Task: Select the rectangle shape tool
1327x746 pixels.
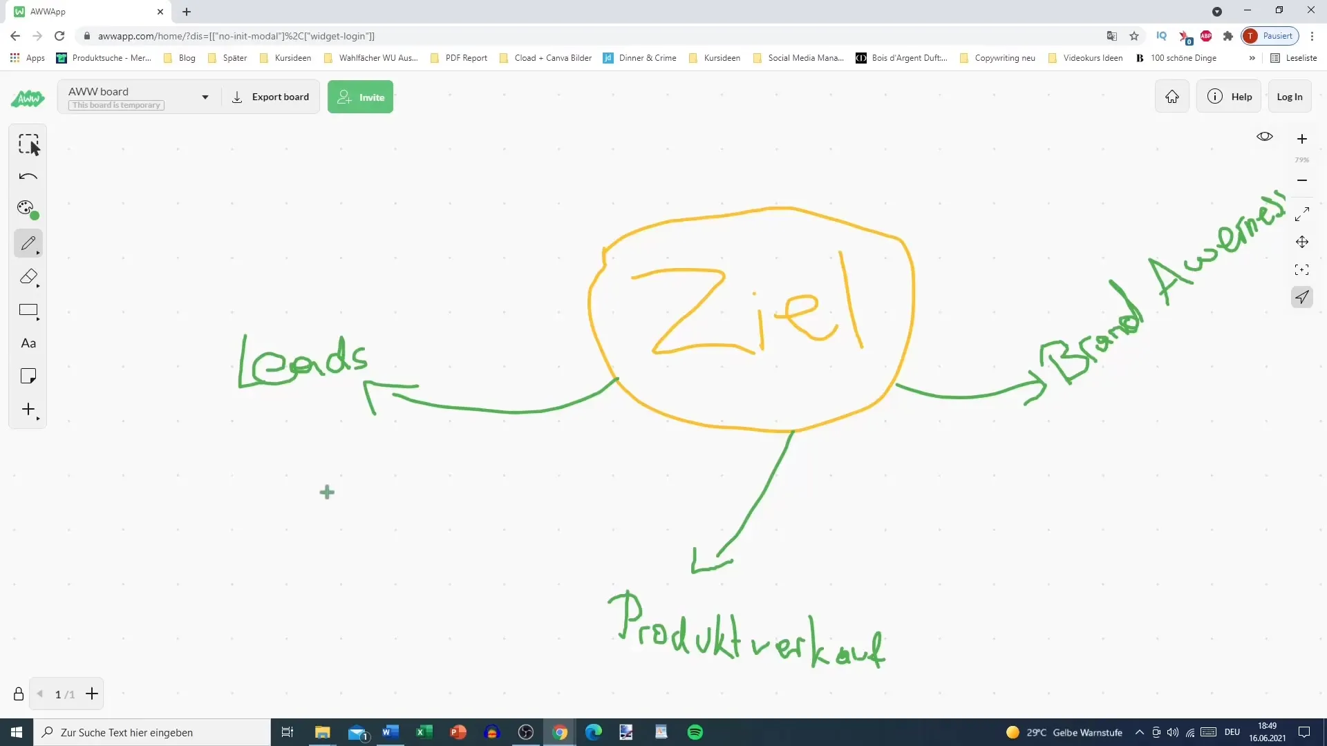Action: (x=28, y=309)
